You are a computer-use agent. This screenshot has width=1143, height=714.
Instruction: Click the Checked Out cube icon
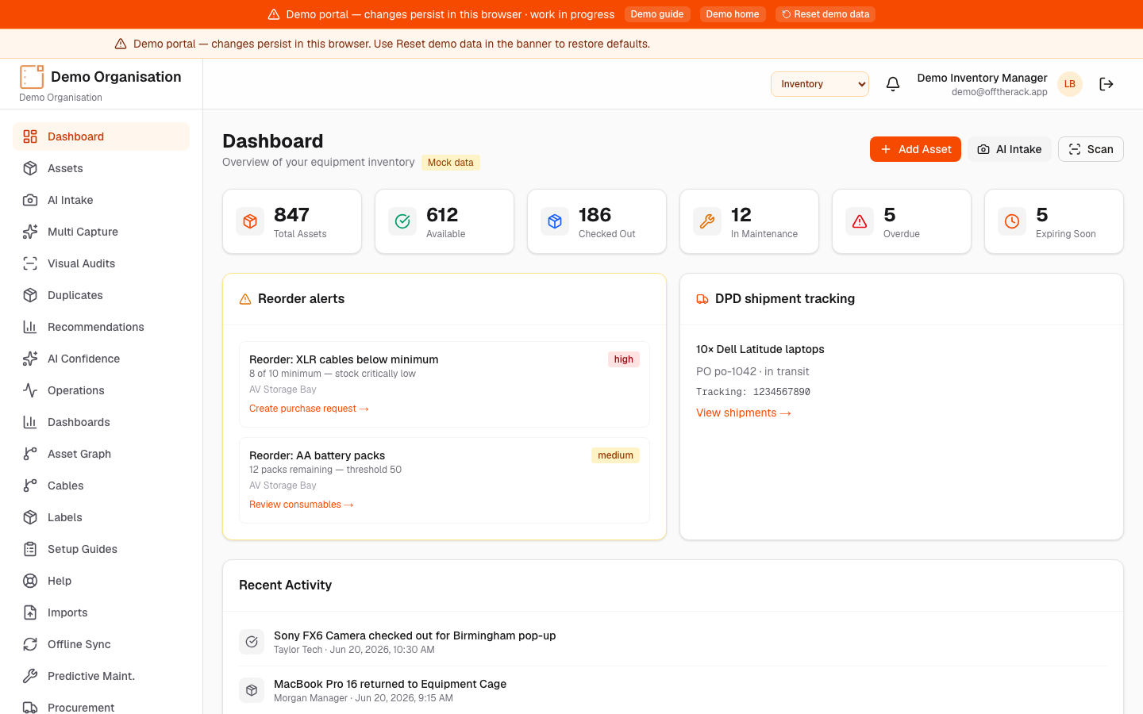[555, 221]
